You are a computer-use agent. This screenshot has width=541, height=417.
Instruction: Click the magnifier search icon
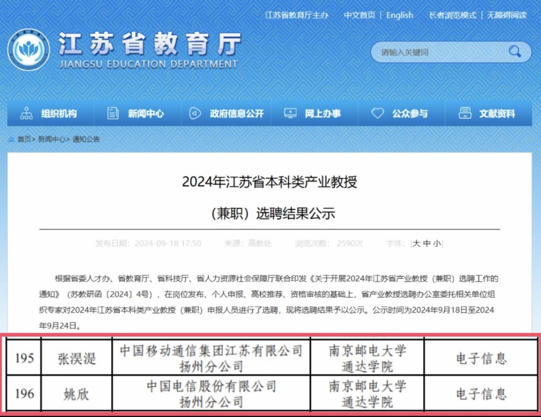click(x=515, y=51)
